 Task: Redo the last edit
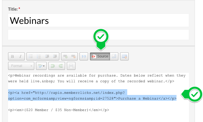[x=60, y=66]
